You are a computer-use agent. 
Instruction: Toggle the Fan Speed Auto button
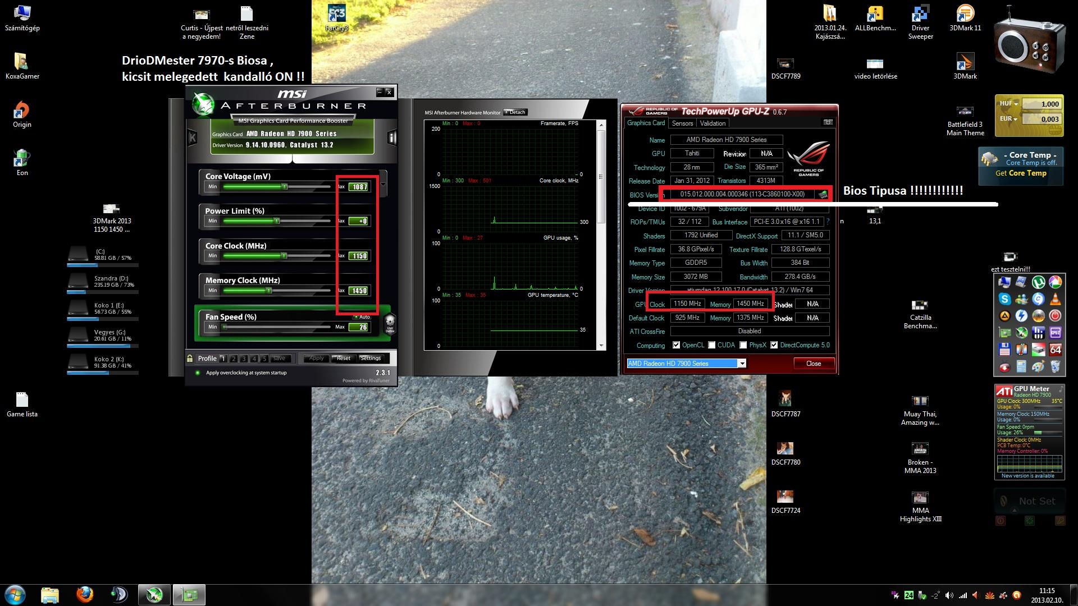pos(362,317)
